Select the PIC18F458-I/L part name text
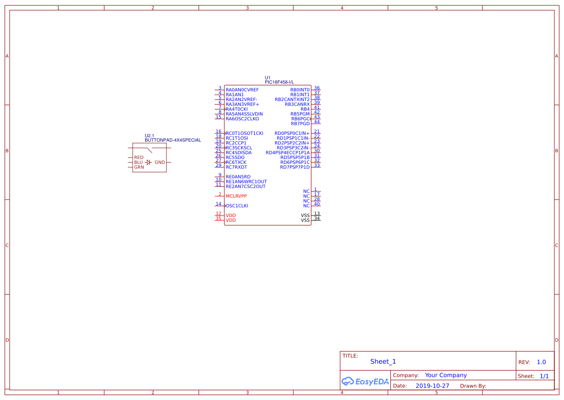 279,83
